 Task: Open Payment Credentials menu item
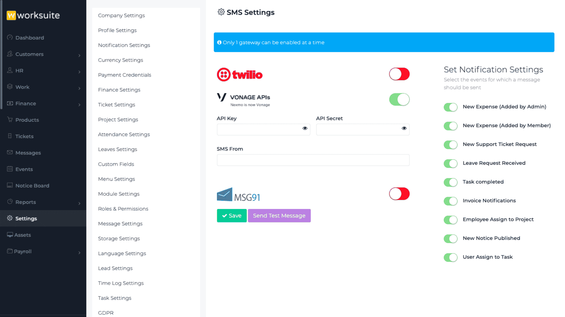[124, 75]
